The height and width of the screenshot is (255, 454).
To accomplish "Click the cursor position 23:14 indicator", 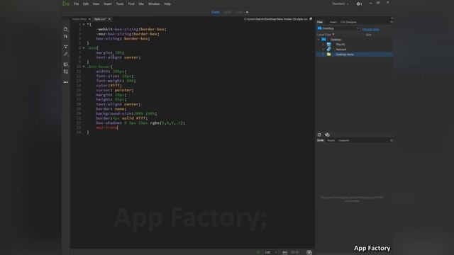I will pos(295,252).
